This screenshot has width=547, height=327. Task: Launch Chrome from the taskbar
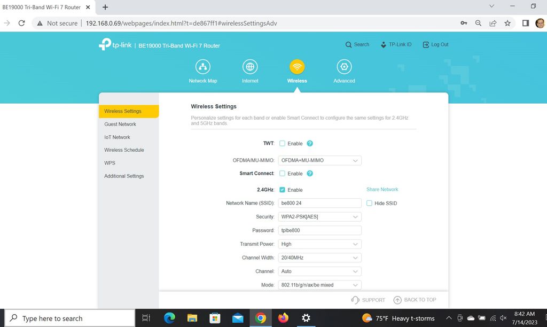coord(260,318)
